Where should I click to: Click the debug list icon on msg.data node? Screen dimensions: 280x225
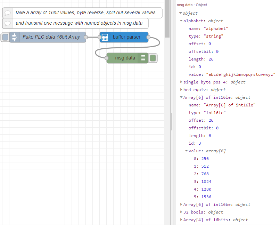(143, 58)
